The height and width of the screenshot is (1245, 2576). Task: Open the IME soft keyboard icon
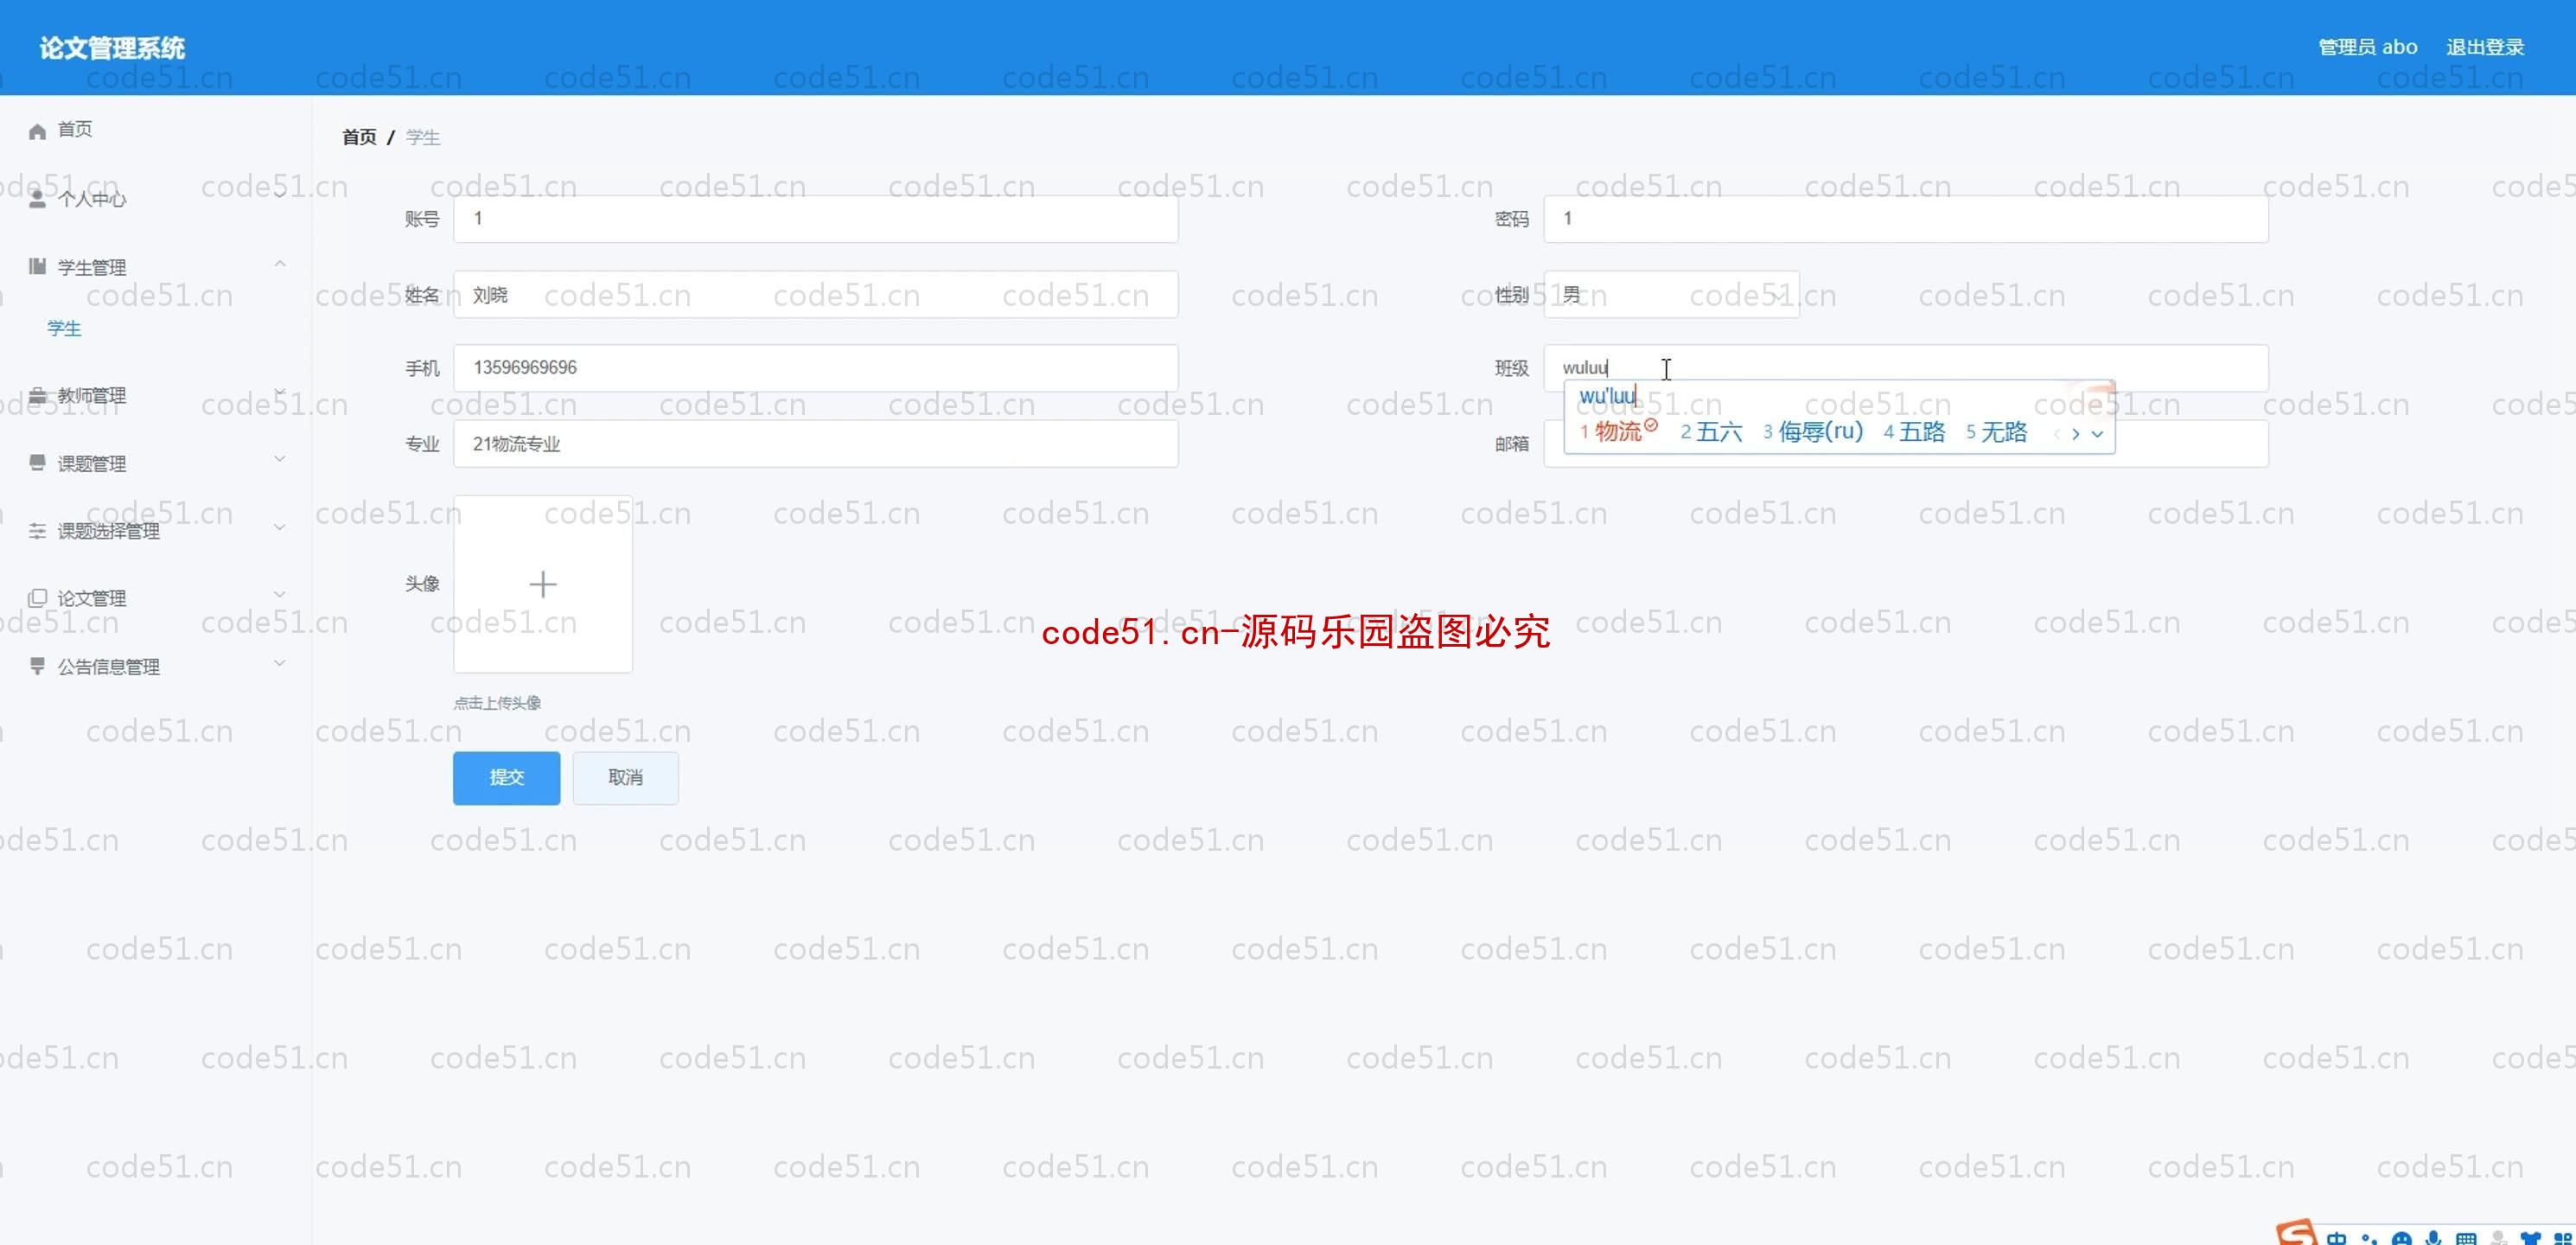[2466, 1239]
